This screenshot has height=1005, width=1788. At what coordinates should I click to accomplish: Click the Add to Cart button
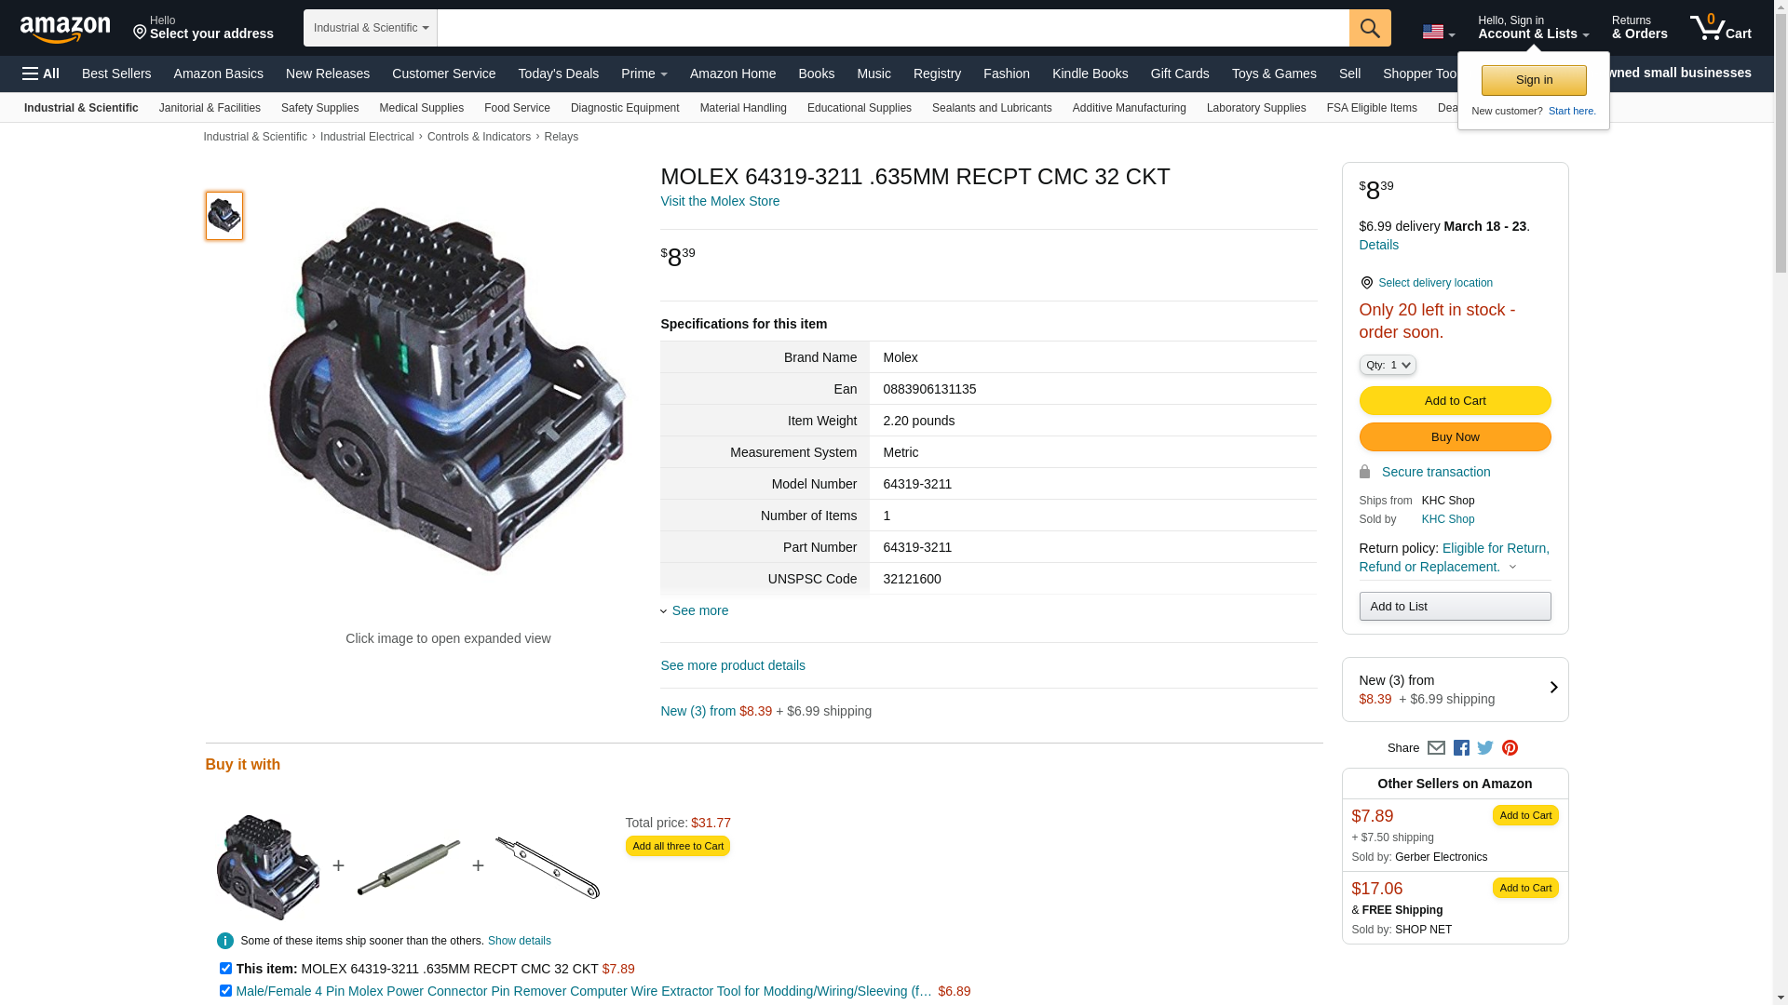click(1455, 401)
